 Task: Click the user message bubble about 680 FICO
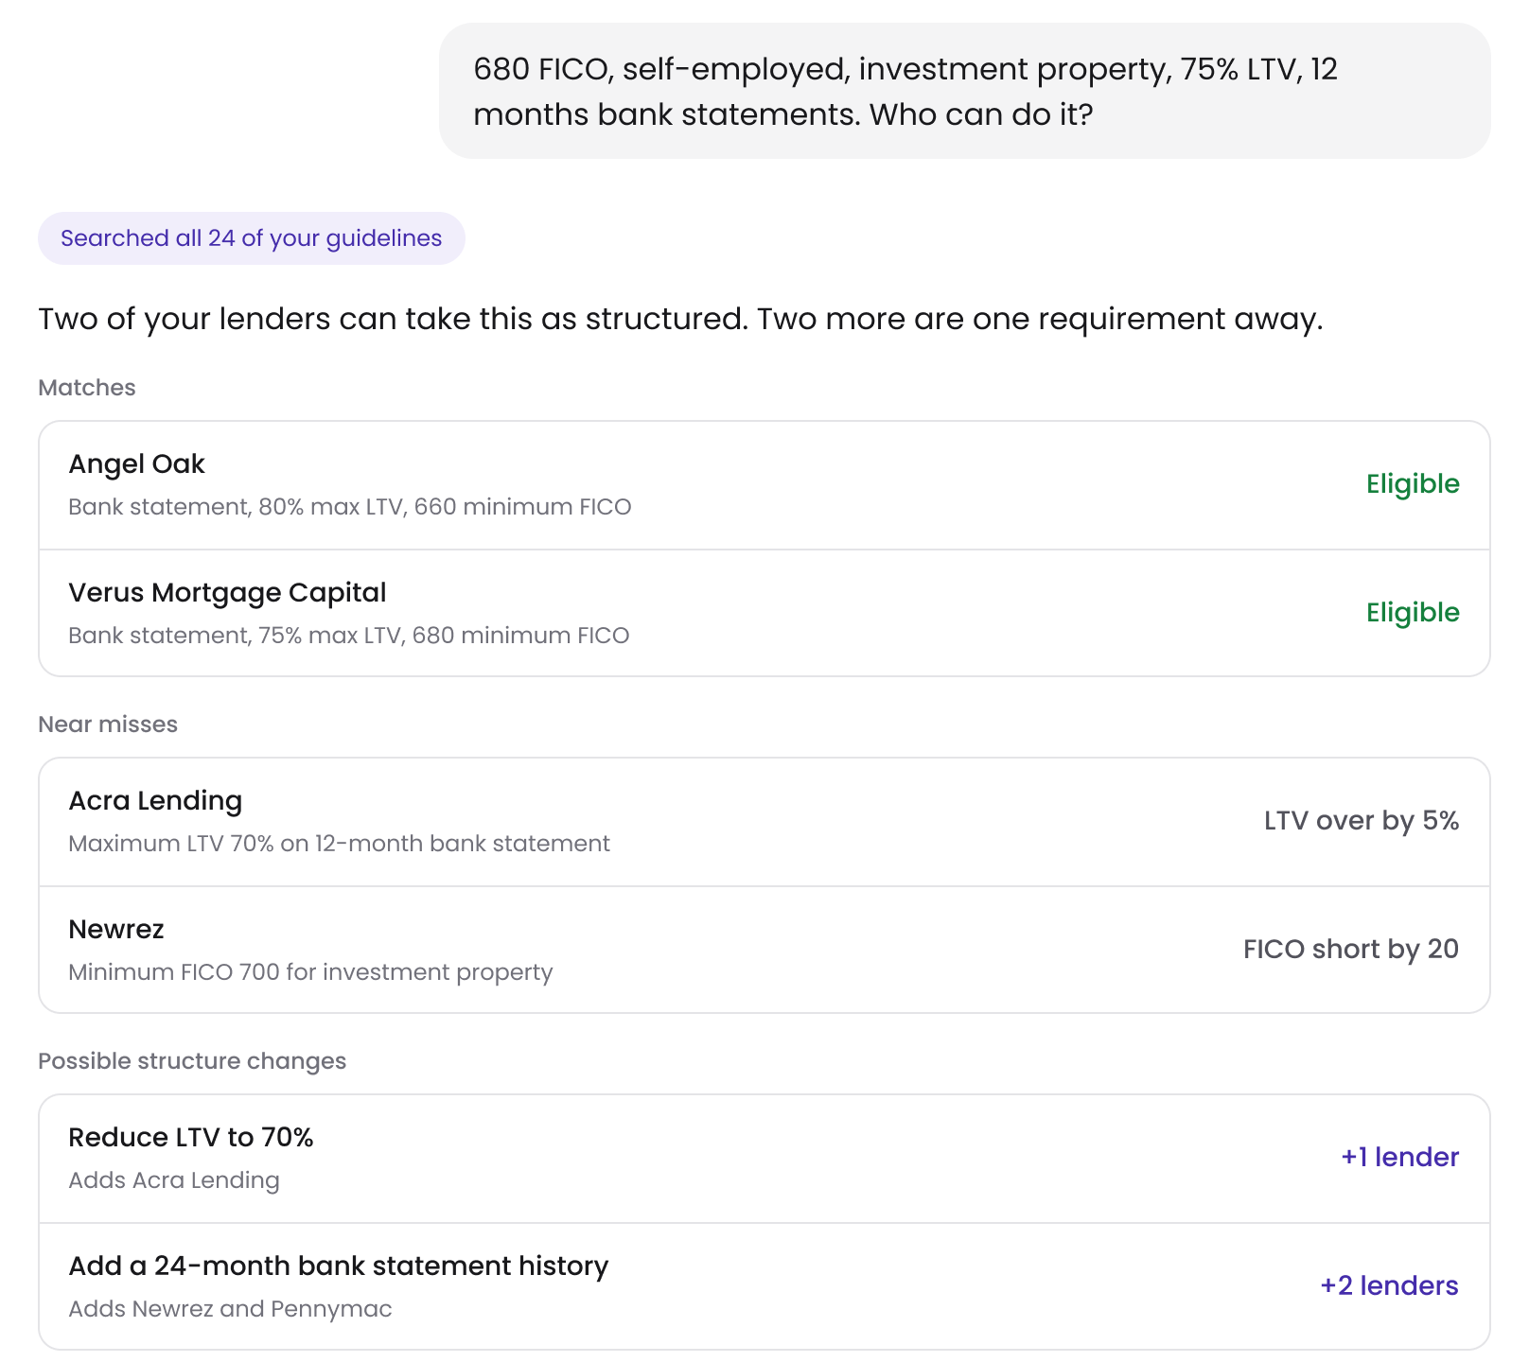coord(965,91)
